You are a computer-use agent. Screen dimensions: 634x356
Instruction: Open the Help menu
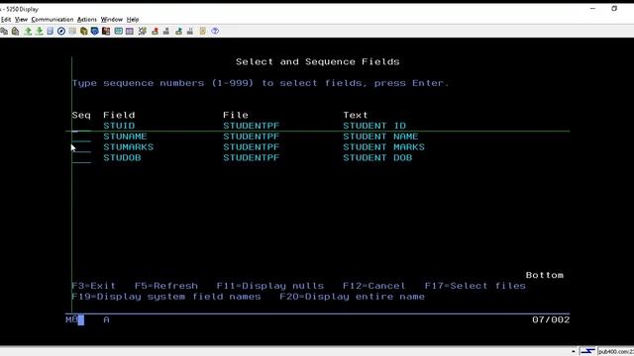(133, 20)
